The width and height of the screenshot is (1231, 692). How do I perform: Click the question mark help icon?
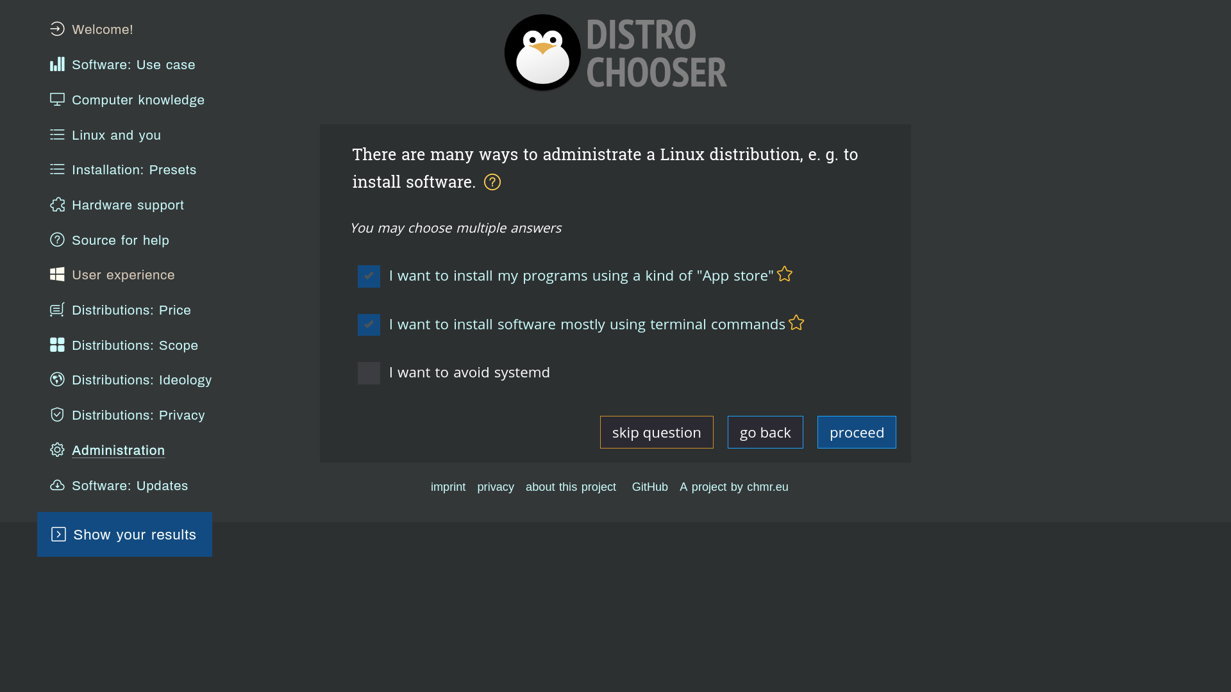492,183
